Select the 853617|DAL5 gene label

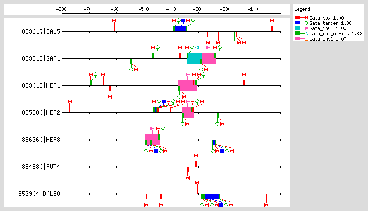point(41,31)
